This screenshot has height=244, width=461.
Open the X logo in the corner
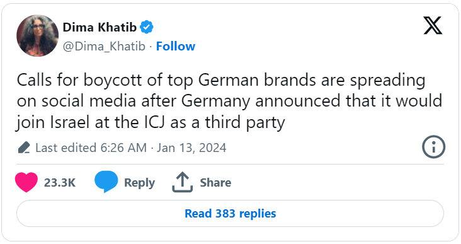(433, 26)
